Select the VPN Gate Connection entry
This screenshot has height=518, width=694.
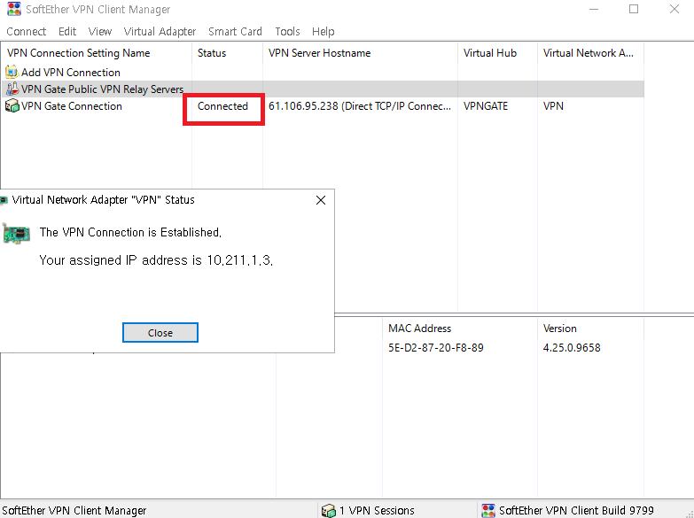coord(72,106)
